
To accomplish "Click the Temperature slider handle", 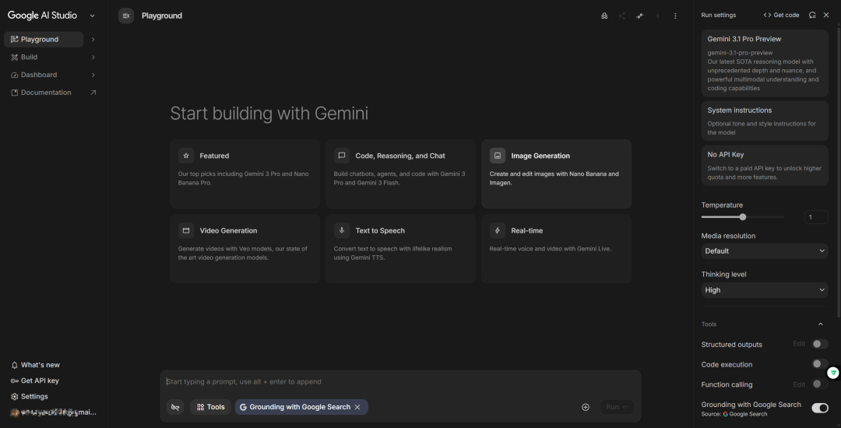I will point(743,217).
